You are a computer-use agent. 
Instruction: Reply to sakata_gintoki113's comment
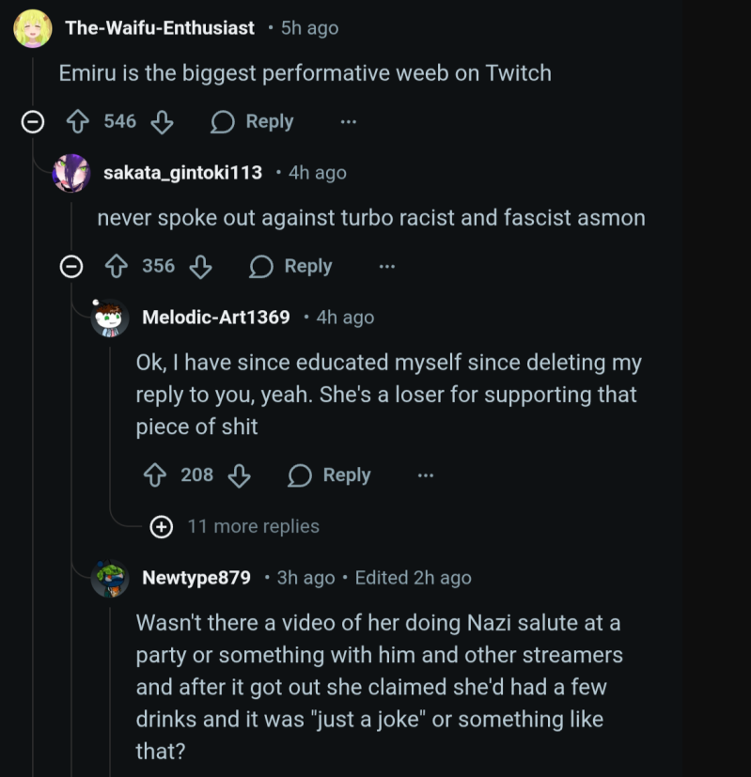(291, 267)
